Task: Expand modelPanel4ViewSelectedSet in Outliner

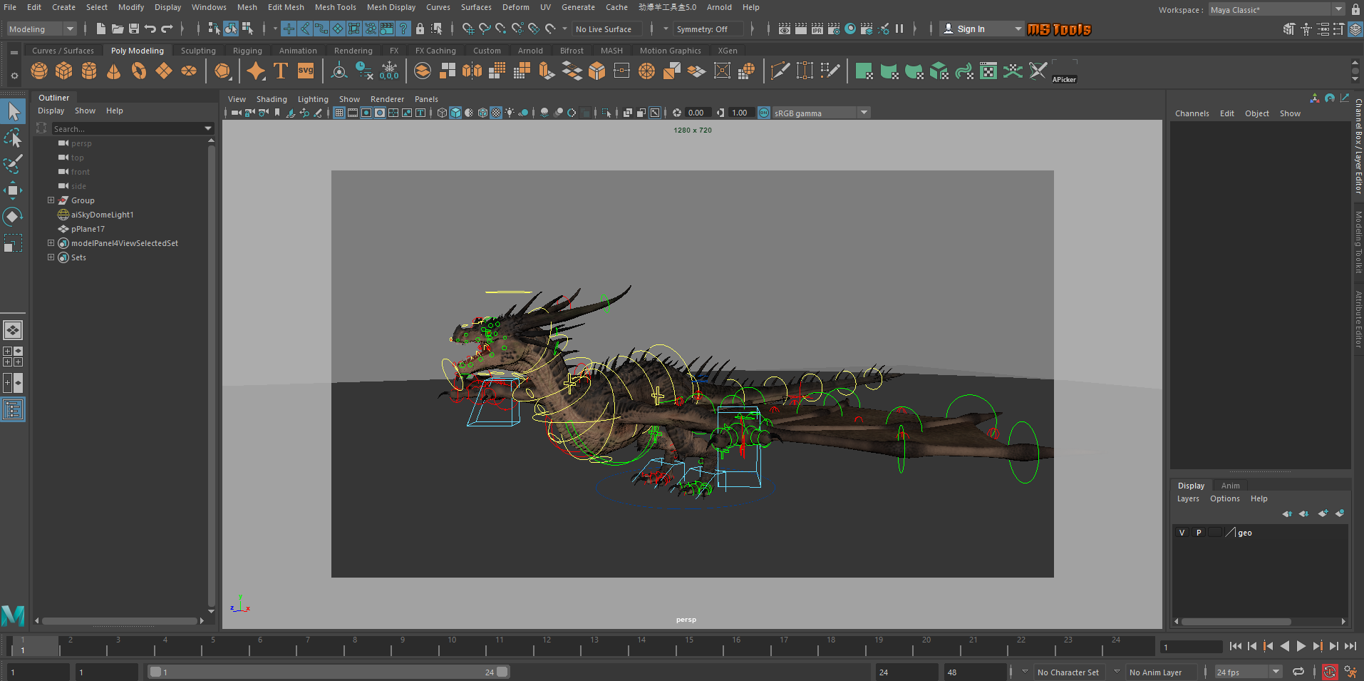Action: [51, 243]
